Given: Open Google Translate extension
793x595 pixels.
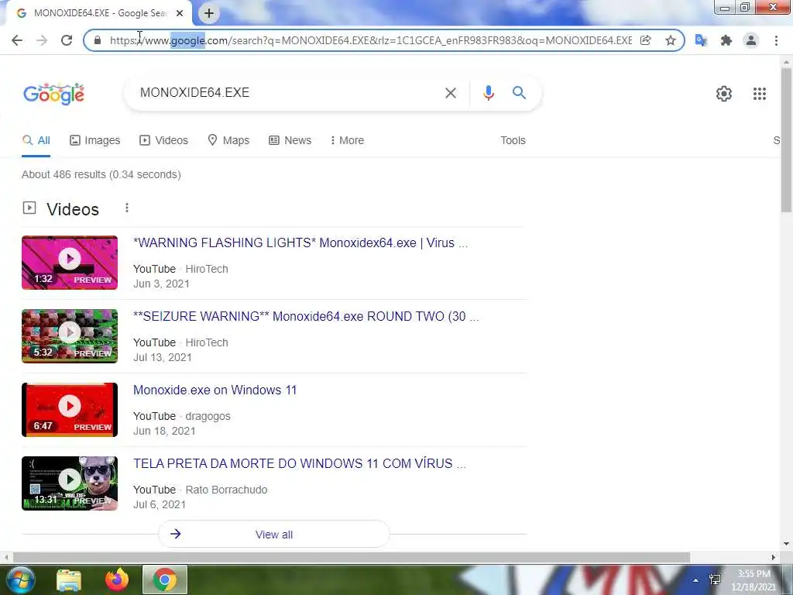Looking at the screenshot, I should pyautogui.click(x=701, y=40).
